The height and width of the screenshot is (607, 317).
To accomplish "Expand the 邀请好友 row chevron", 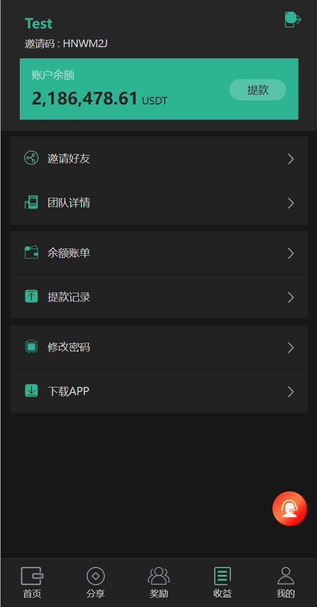I will 291,159.
